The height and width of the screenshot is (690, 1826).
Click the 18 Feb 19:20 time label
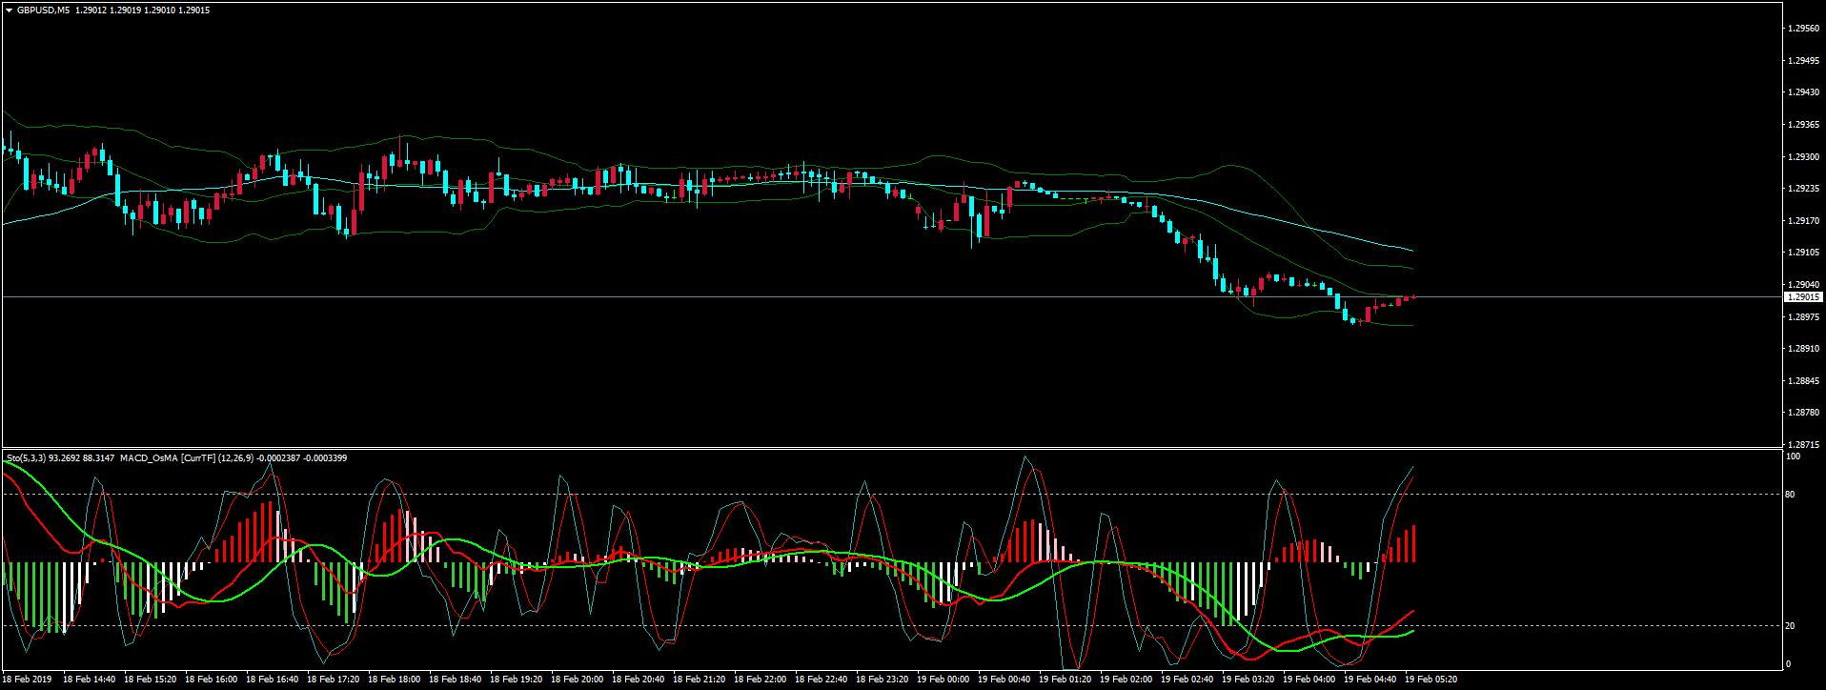[516, 680]
